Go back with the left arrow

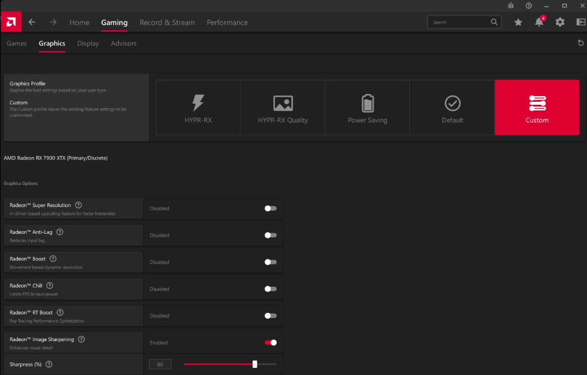click(x=32, y=22)
